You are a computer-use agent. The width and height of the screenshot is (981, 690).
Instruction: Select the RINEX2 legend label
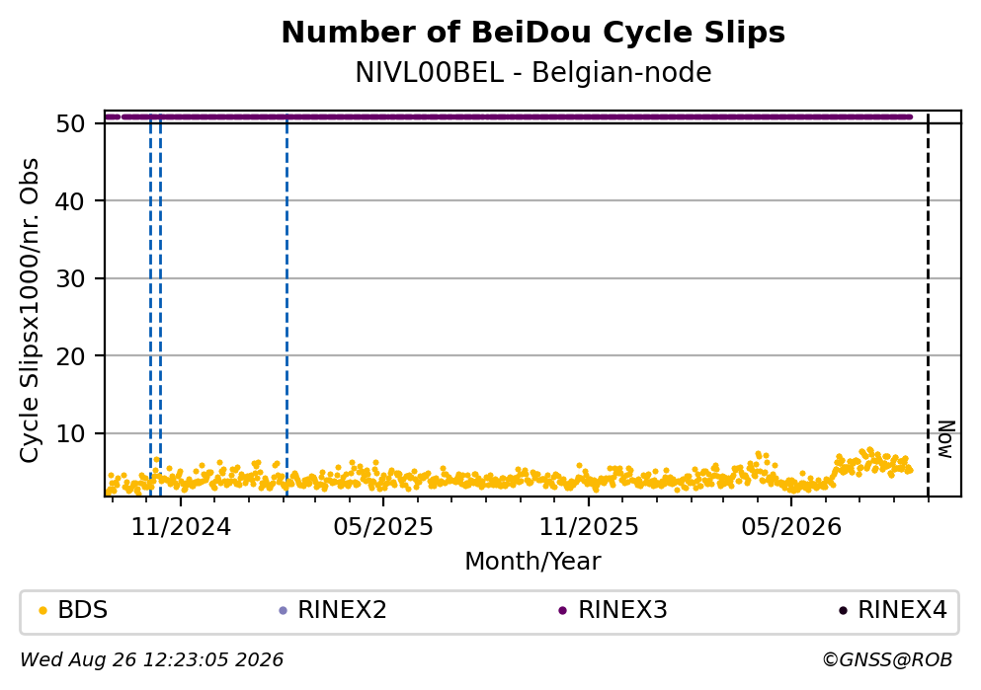click(342, 610)
